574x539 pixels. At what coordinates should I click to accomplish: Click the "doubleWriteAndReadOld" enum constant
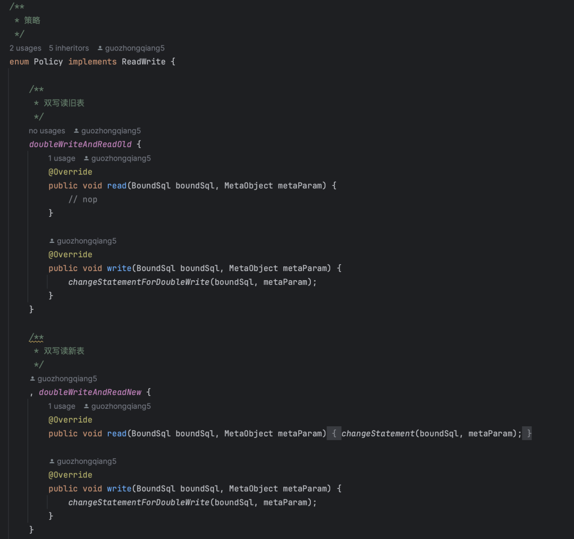tap(80, 144)
